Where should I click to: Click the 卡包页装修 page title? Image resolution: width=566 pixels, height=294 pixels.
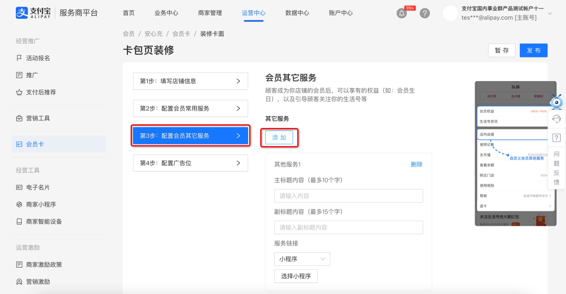[149, 50]
